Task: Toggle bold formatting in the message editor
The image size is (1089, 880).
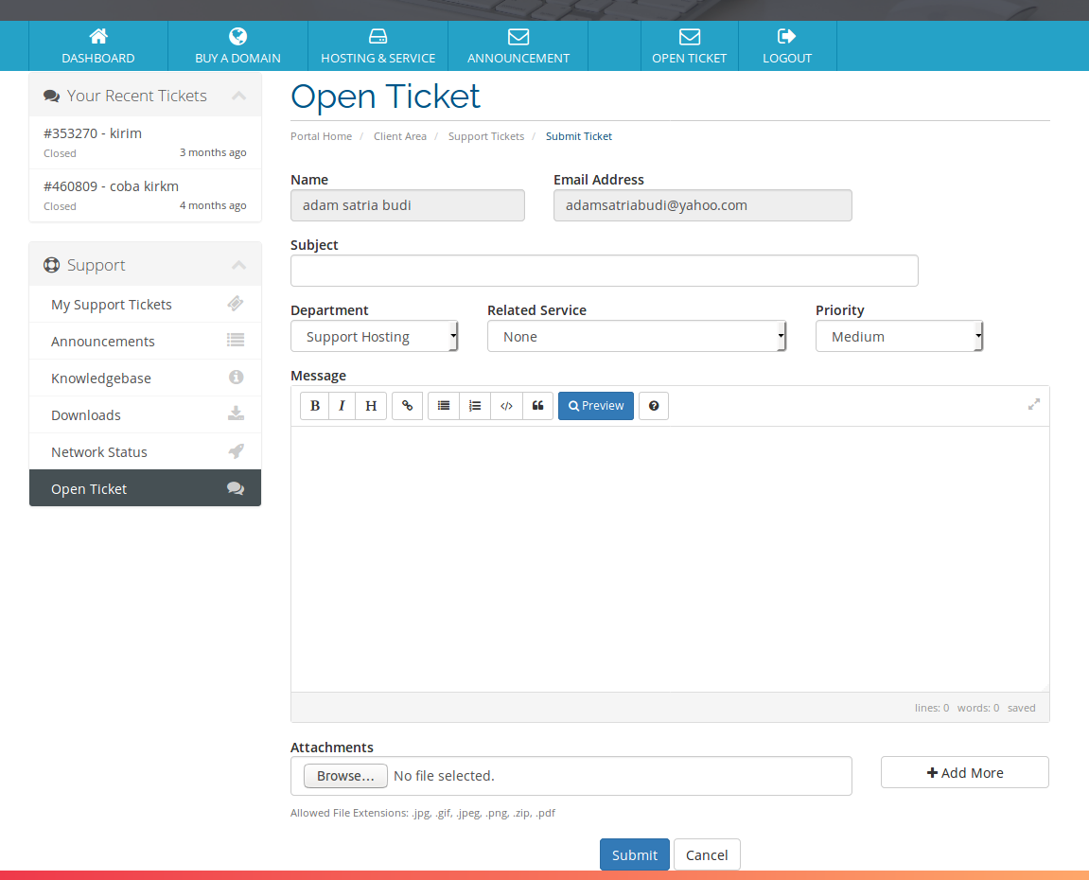Action: pos(314,405)
